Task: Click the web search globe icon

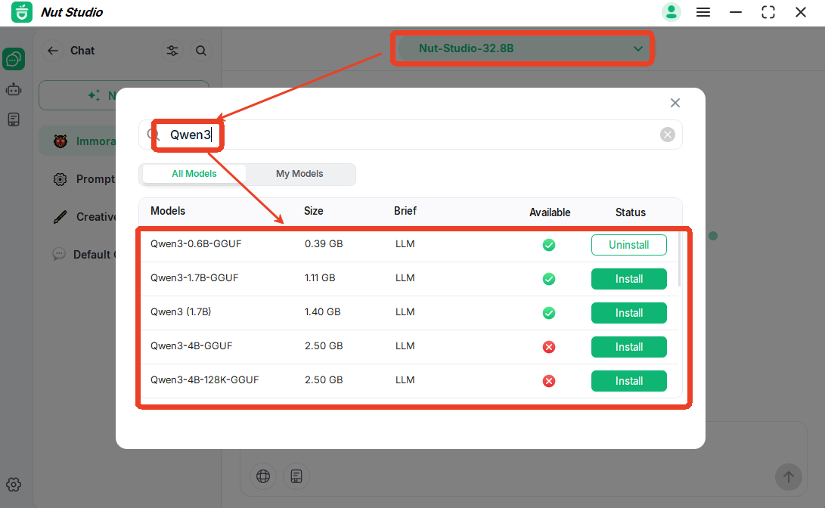Action: click(263, 476)
